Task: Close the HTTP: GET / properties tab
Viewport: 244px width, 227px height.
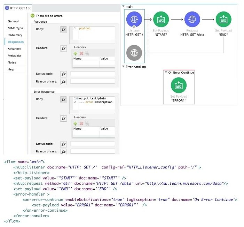Action: [29, 8]
